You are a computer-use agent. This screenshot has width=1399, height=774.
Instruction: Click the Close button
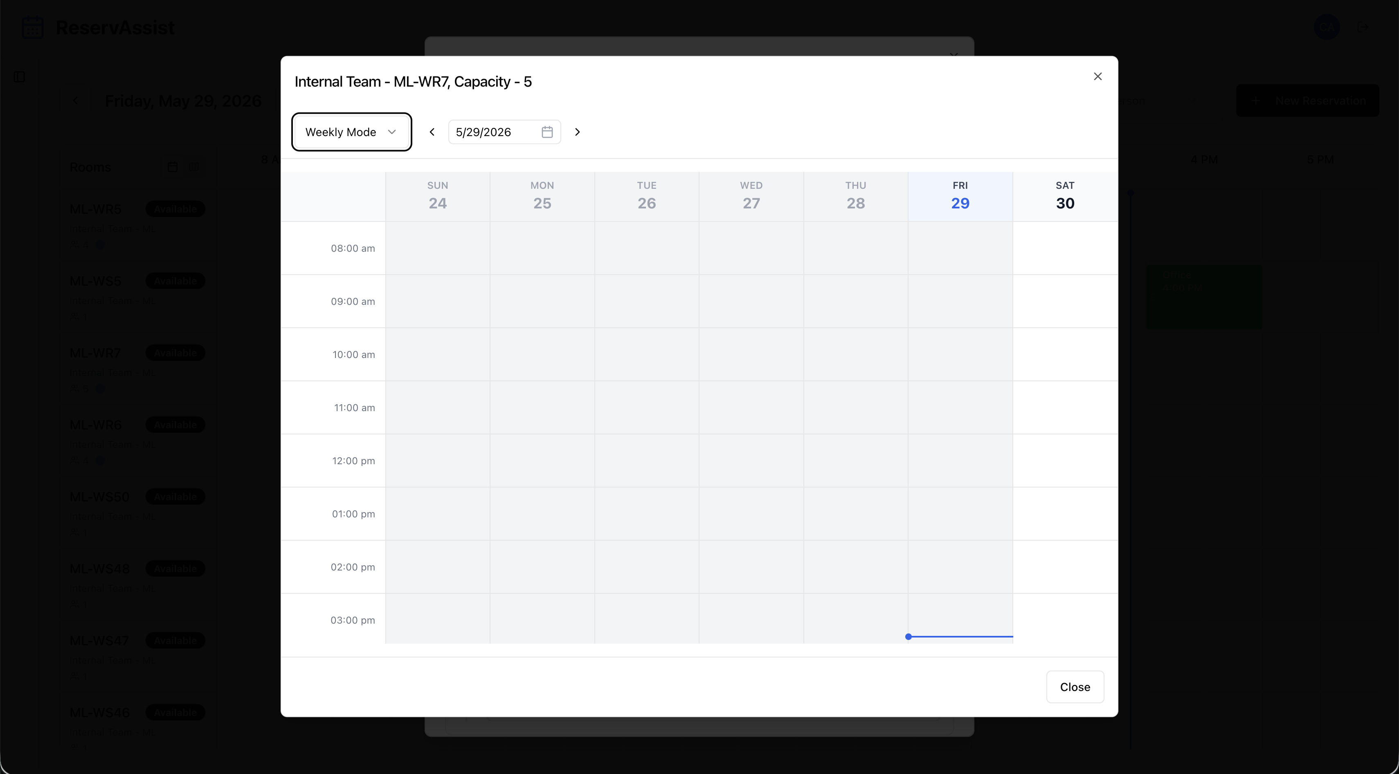pyautogui.click(x=1075, y=687)
